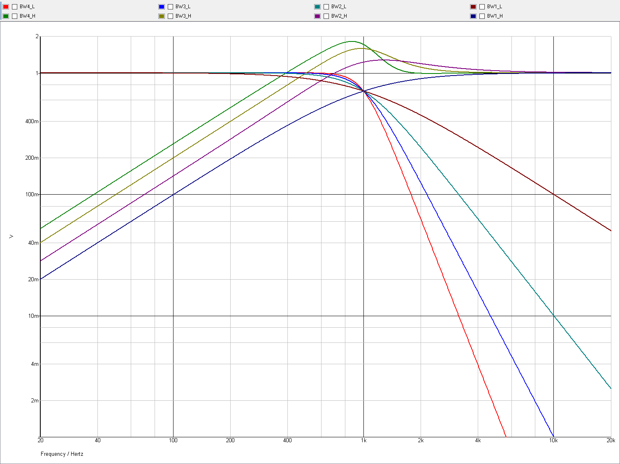This screenshot has width=620, height=464.
Task: Click the olive BW3_H color swatch
Action: pyautogui.click(x=162, y=16)
